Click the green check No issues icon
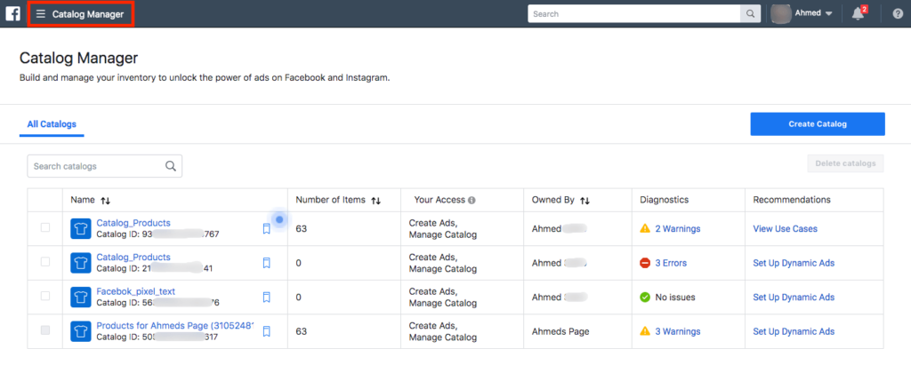The image size is (911, 365). pos(645,298)
